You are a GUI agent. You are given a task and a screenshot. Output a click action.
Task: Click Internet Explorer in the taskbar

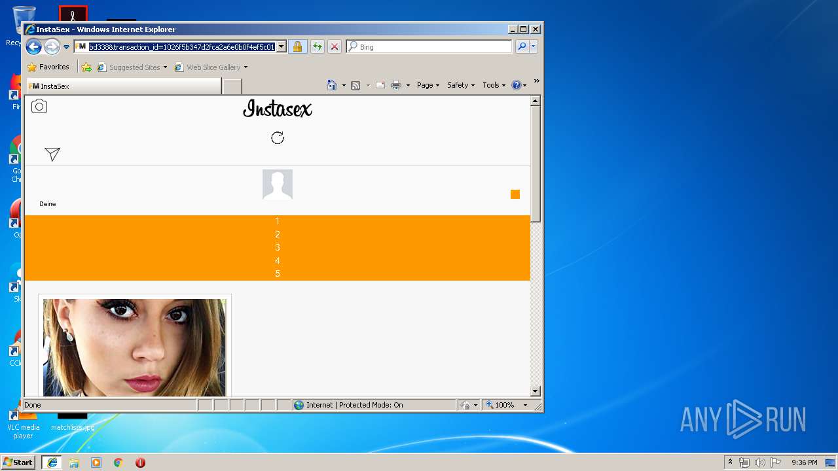coord(52,462)
